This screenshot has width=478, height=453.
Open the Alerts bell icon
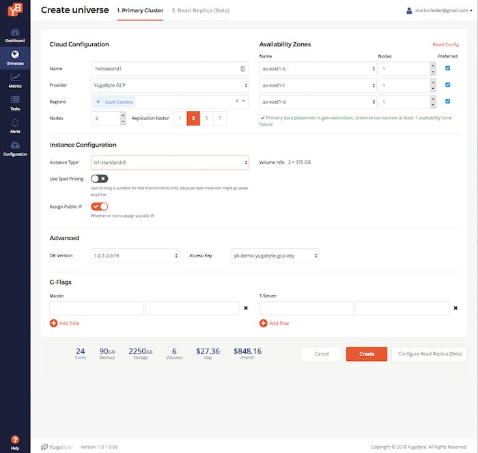pos(15,123)
